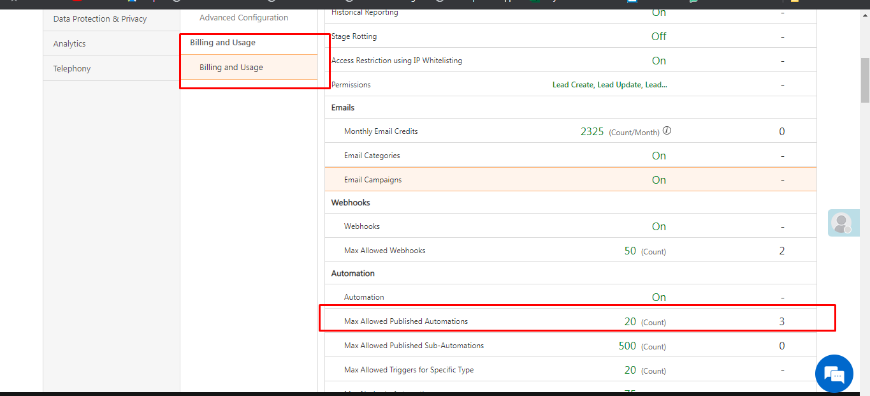Open the blue chat bubble widget
Image resolution: width=870 pixels, height=396 pixels.
tap(834, 374)
